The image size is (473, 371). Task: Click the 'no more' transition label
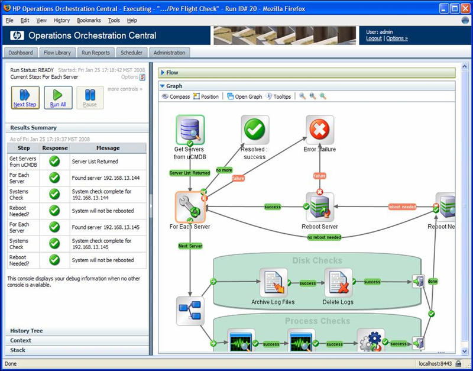(x=224, y=170)
